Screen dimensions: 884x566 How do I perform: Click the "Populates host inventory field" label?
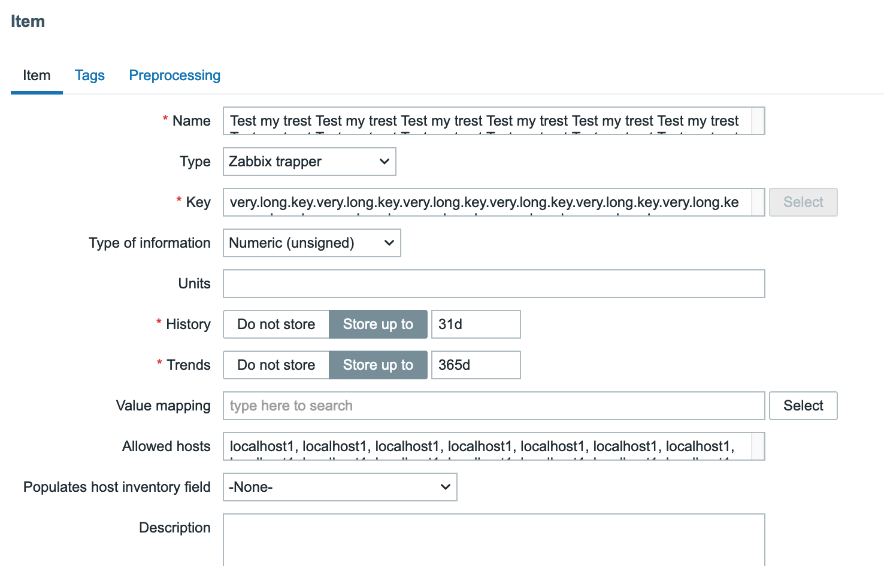(117, 487)
